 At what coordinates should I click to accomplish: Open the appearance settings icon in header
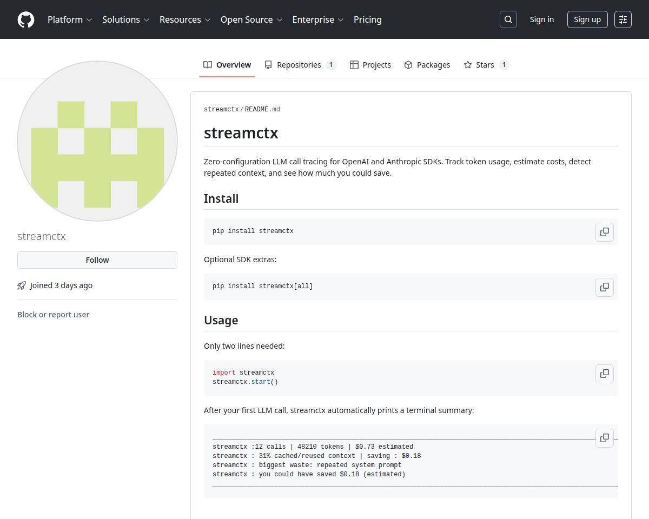tap(623, 19)
